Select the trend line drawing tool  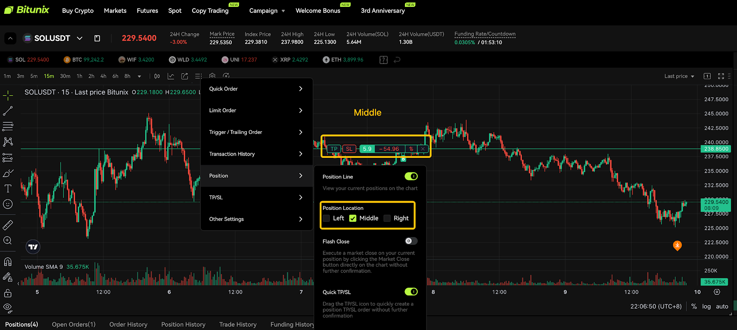(x=8, y=111)
